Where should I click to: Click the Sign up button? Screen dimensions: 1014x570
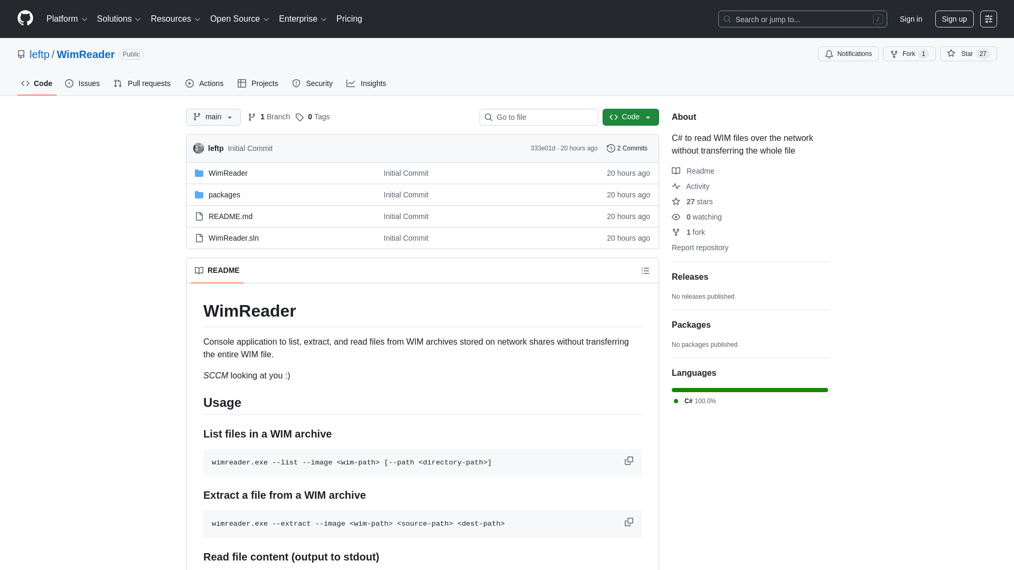954,19
